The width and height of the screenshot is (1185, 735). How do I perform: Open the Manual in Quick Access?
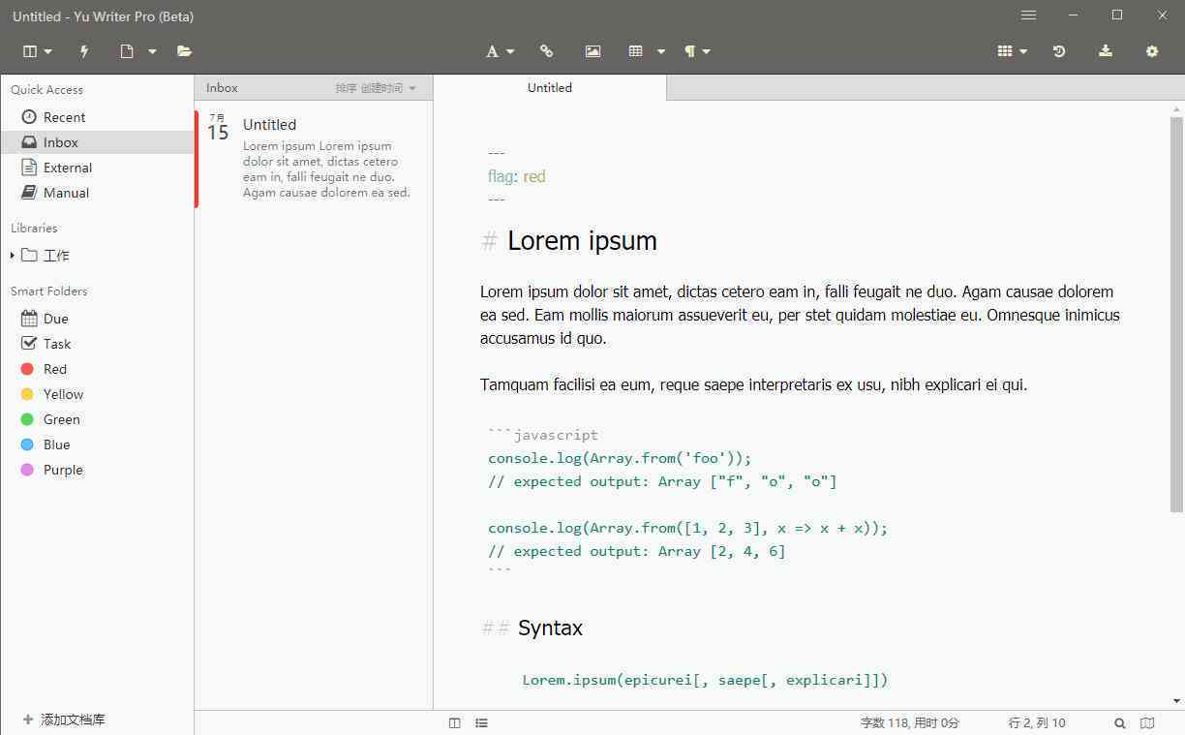click(97, 193)
